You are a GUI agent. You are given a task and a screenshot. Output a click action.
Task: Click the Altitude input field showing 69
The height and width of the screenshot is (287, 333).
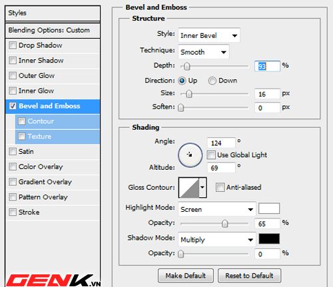click(x=221, y=168)
